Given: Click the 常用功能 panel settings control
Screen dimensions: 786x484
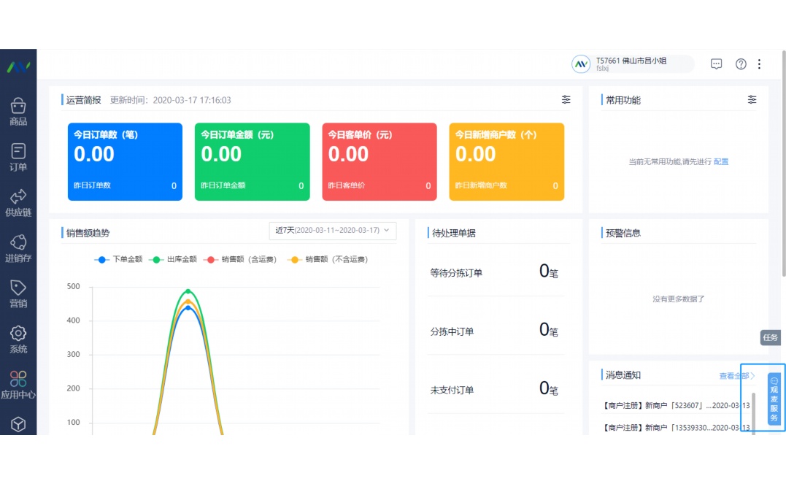Looking at the screenshot, I should [x=752, y=99].
